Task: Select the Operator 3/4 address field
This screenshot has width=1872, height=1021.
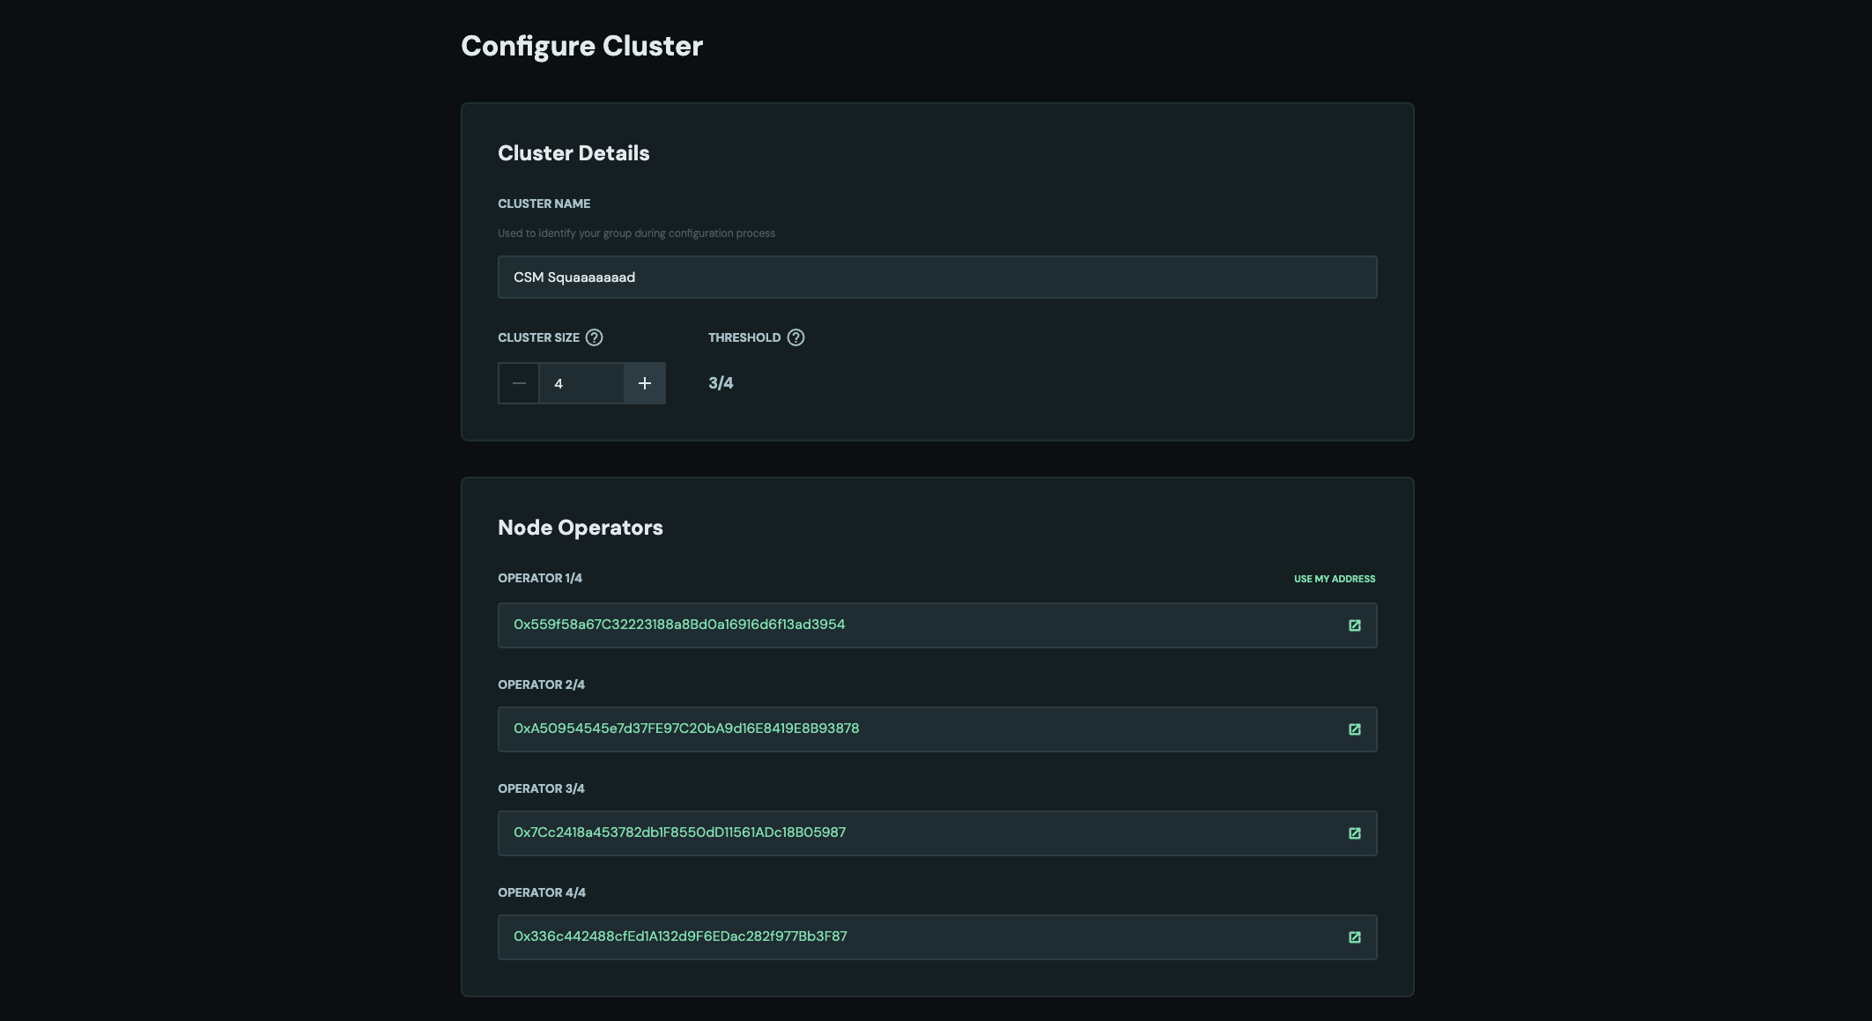Action: 881,832
